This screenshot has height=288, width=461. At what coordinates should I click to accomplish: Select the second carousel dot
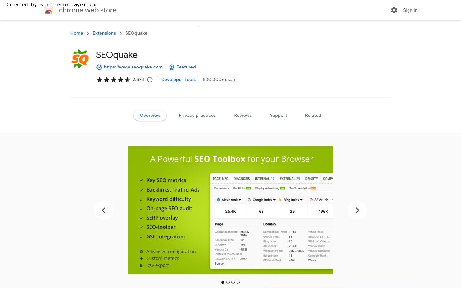click(x=228, y=282)
